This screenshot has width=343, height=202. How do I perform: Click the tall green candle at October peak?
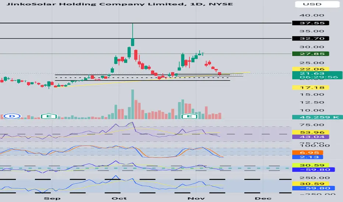132,42
